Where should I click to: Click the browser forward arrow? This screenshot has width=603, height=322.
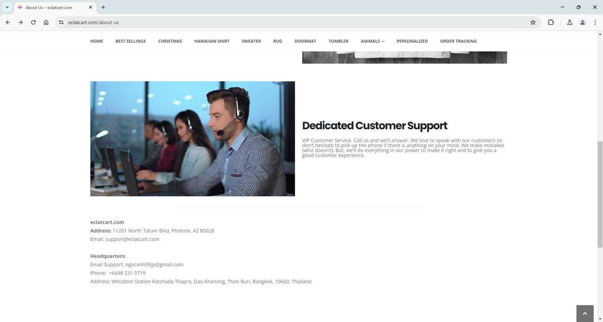(20, 22)
